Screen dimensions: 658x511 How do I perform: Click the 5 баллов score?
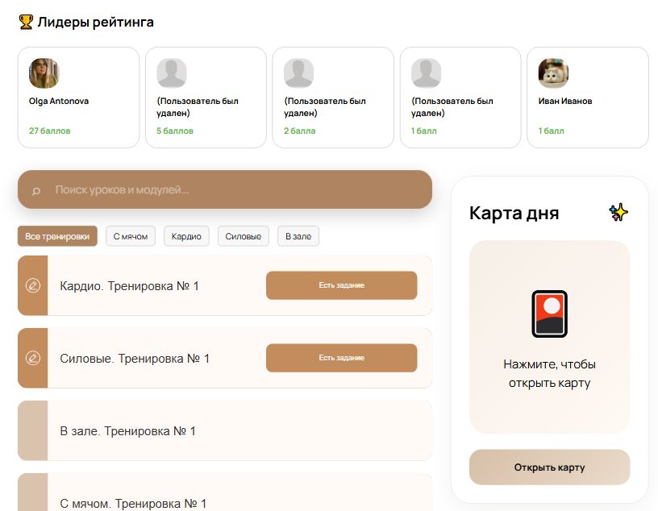(x=175, y=131)
